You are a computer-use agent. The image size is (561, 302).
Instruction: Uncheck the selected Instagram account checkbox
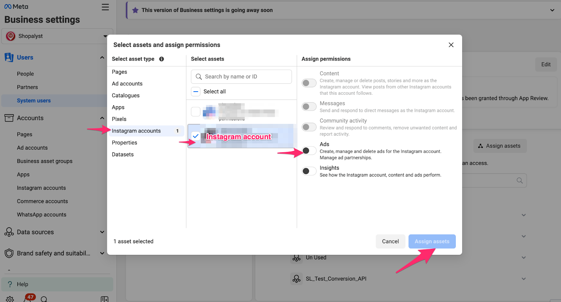(x=196, y=136)
